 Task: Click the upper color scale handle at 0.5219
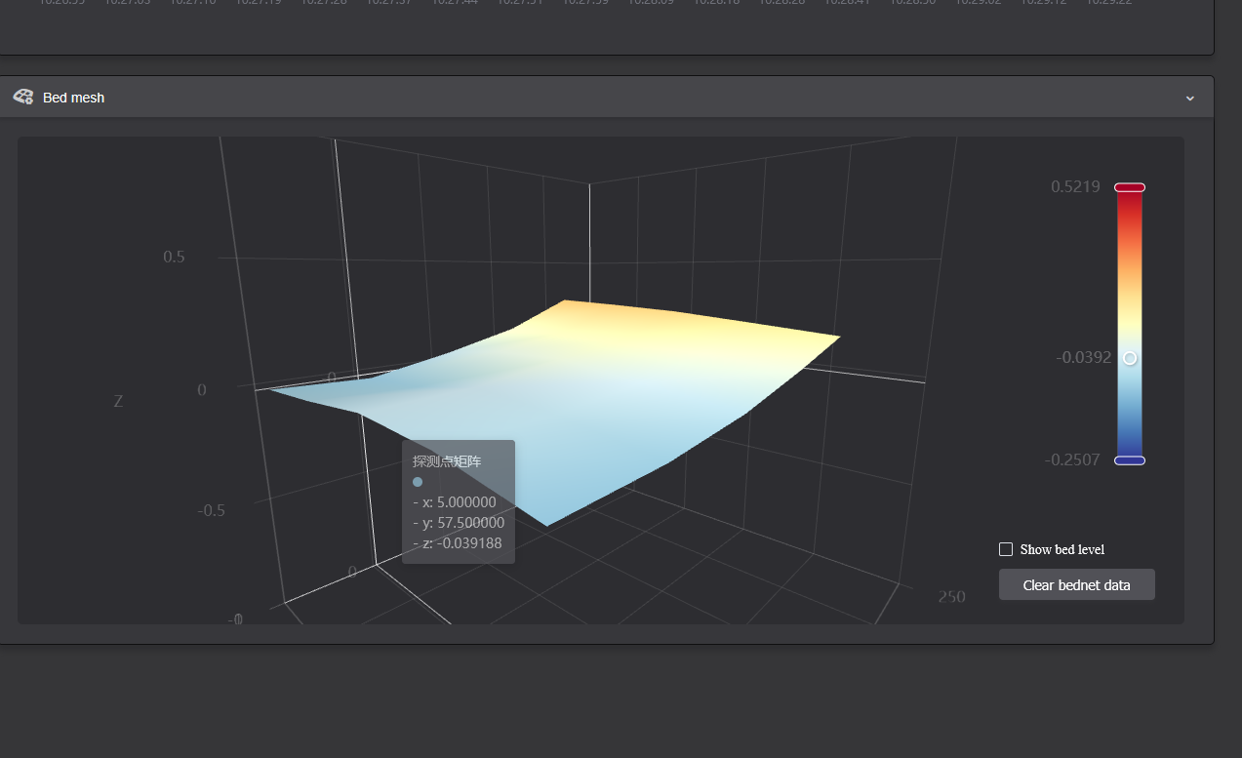pos(1130,187)
